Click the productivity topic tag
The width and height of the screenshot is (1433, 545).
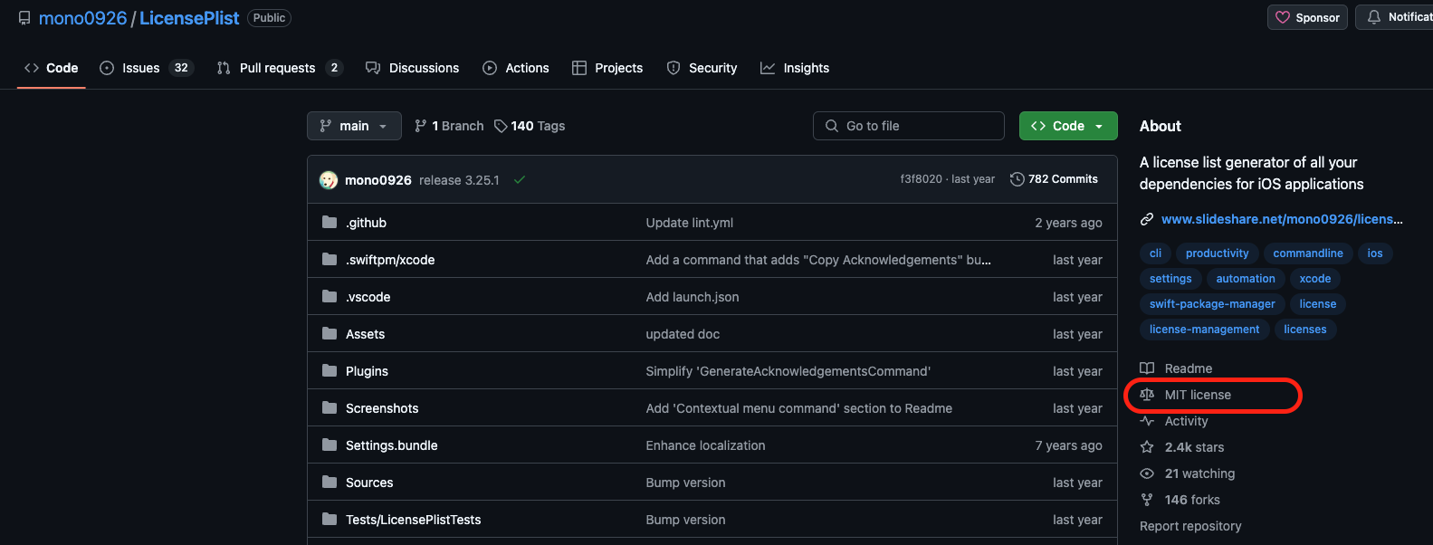click(1217, 253)
